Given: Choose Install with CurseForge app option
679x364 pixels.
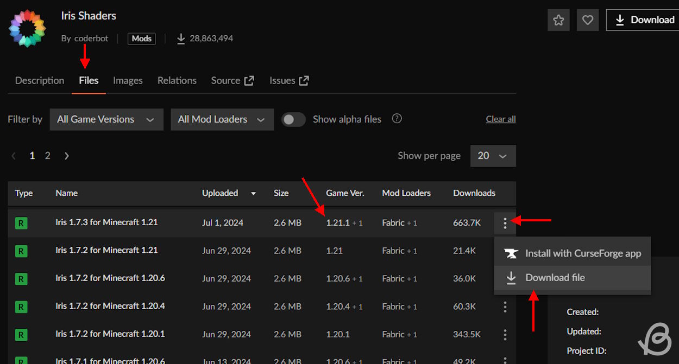Looking at the screenshot, I should 582,253.
